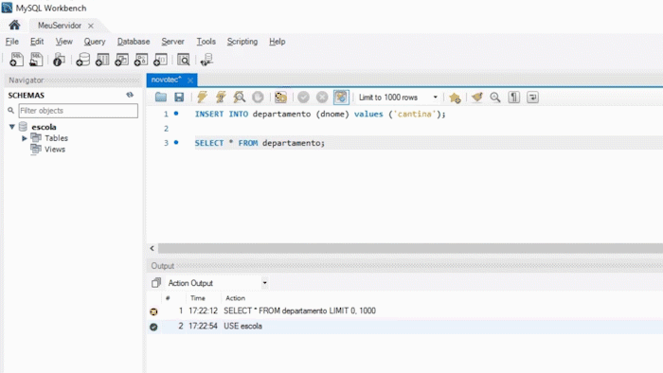This screenshot has height=373, width=663.
Task: Open the Query menu
Action: pos(95,42)
